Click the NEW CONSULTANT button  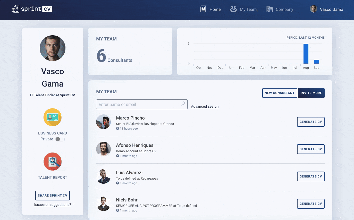280,93
